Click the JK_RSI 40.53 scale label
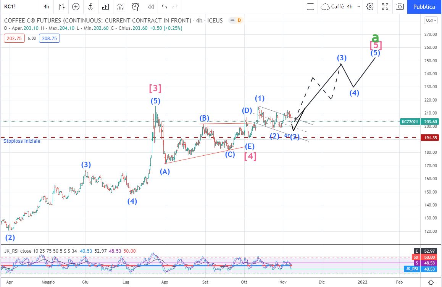The width and height of the screenshot is (442, 287). coord(422,269)
